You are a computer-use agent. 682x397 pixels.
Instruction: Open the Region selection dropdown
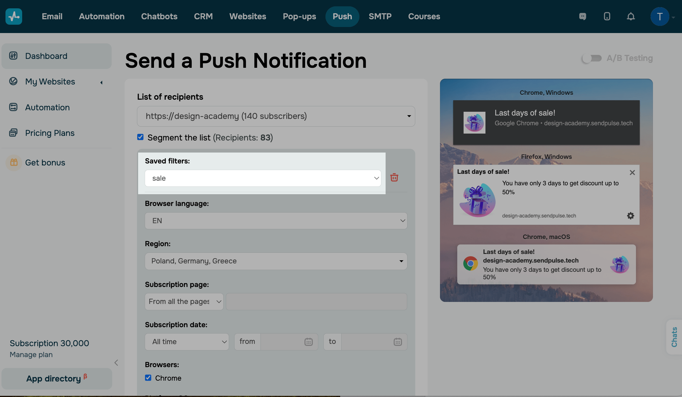tap(276, 261)
